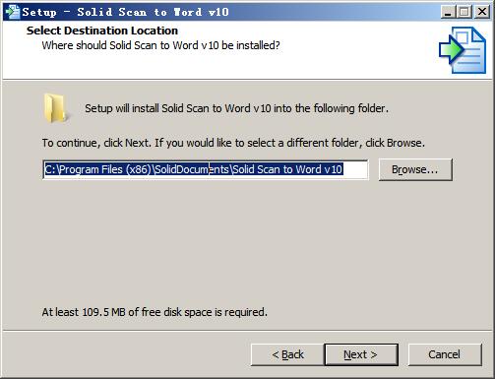Continue the installation with Next >
Screen dimensions: 495x379
[361, 354]
